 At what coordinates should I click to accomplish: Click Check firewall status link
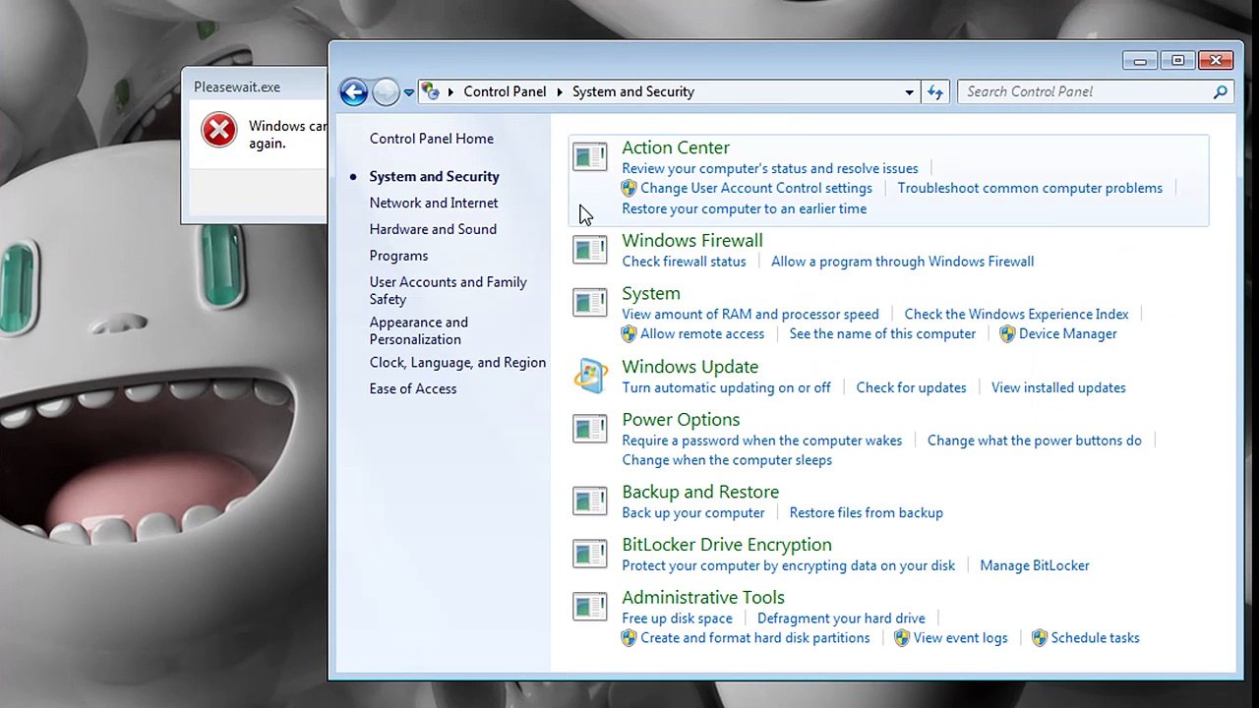[x=684, y=262]
